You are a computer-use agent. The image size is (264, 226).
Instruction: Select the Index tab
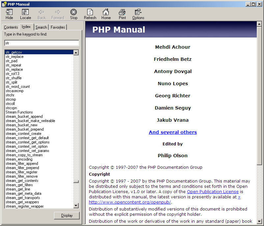coord(26,27)
